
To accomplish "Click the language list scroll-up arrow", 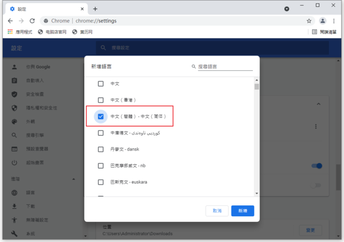I will (x=257, y=80).
